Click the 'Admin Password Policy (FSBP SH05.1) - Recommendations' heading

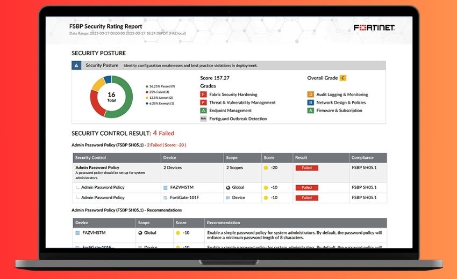pos(126,210)
